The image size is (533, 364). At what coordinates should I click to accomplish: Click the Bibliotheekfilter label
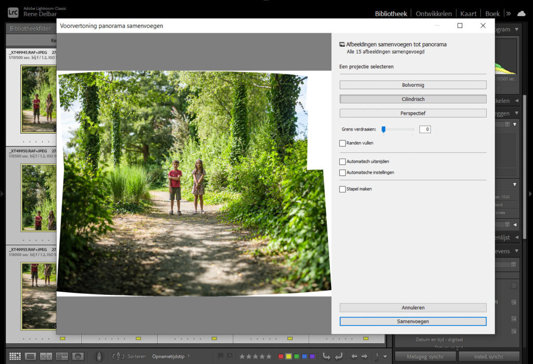tap(31, 29)
